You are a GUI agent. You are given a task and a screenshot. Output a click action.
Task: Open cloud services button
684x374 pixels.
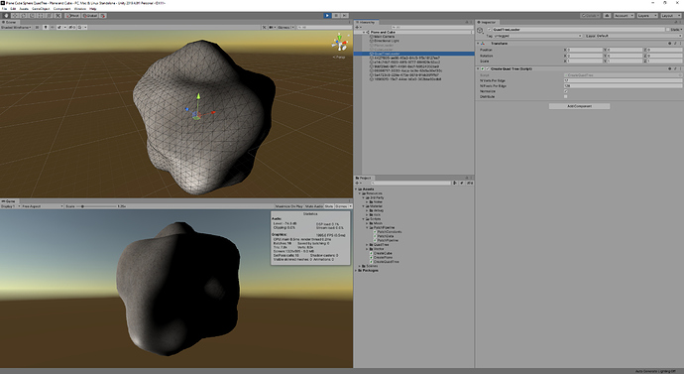pos(607,16)
